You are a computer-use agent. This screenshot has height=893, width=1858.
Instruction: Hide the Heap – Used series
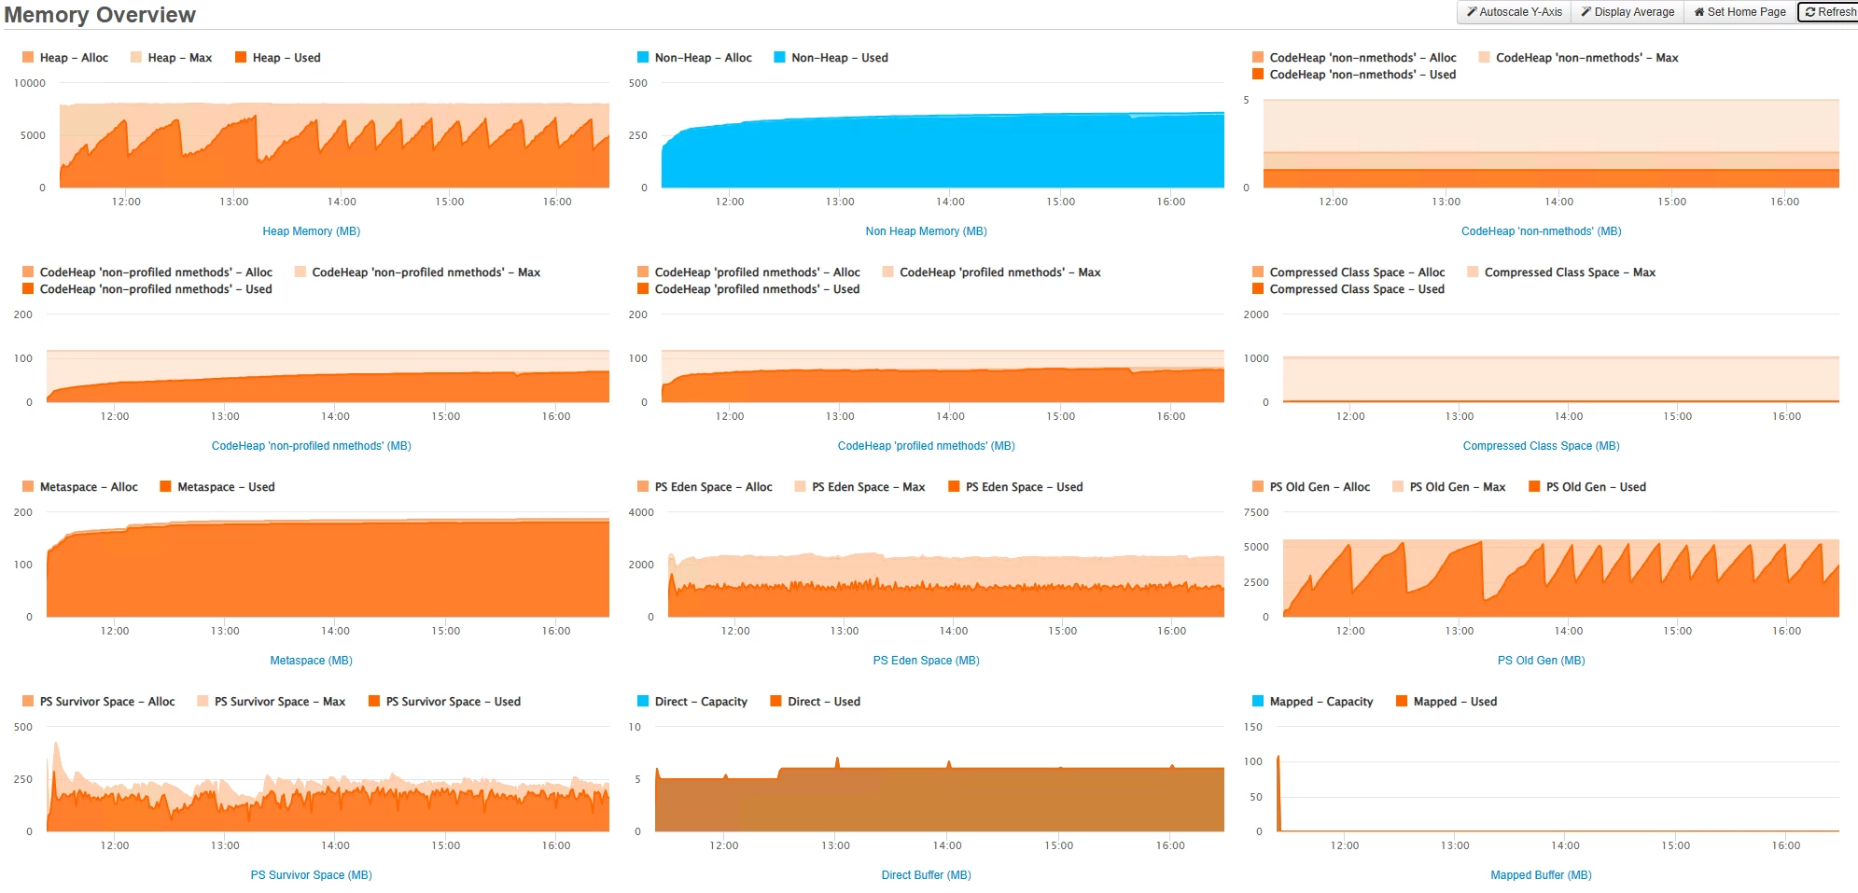[277, 58]
